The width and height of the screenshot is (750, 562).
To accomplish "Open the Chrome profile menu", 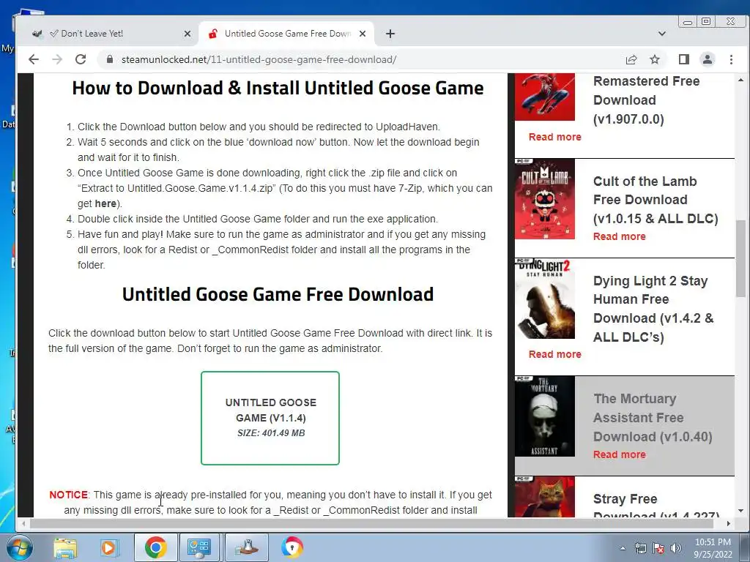I will [707, 59].
